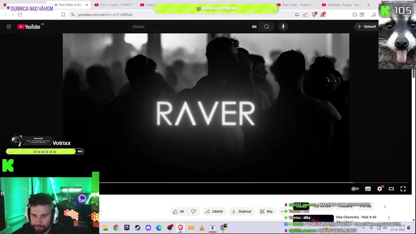Toggle subtitles on the video player

[368, 189]
